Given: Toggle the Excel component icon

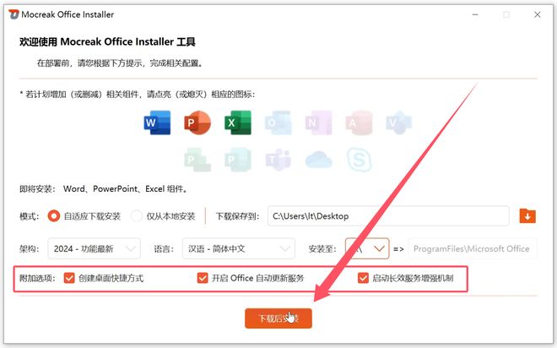Looking at the screenshot, I should tap(238, 122).
